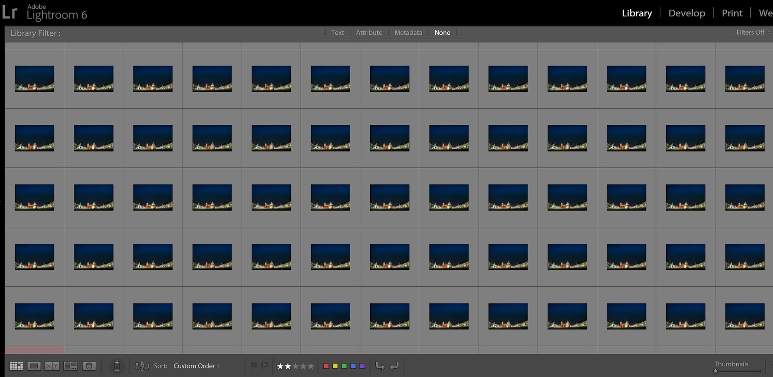Screen dimensions: 773x377
Task: Set rating to four stars
Action: click(x=303, y=366)
